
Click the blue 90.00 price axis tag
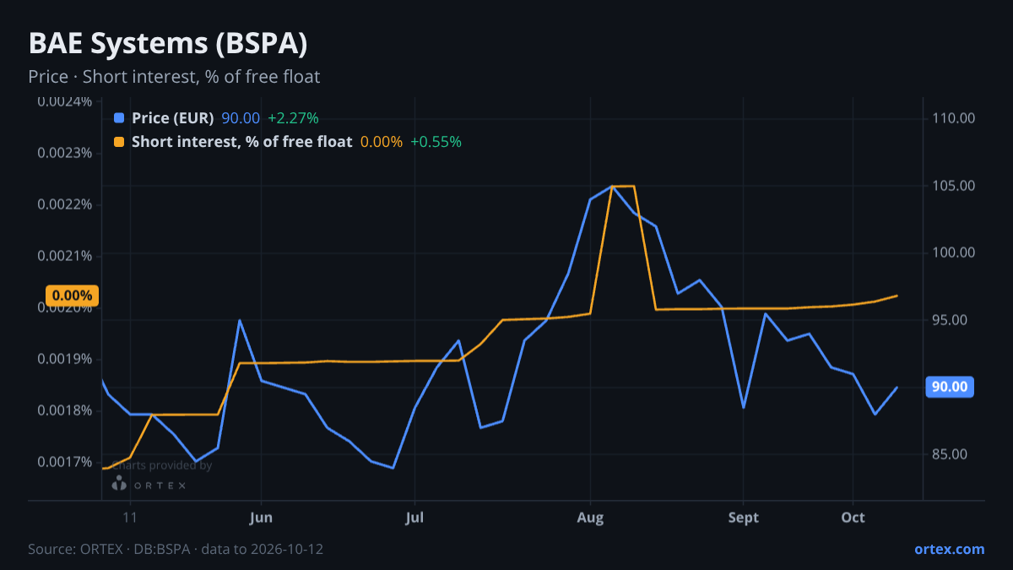950,387
